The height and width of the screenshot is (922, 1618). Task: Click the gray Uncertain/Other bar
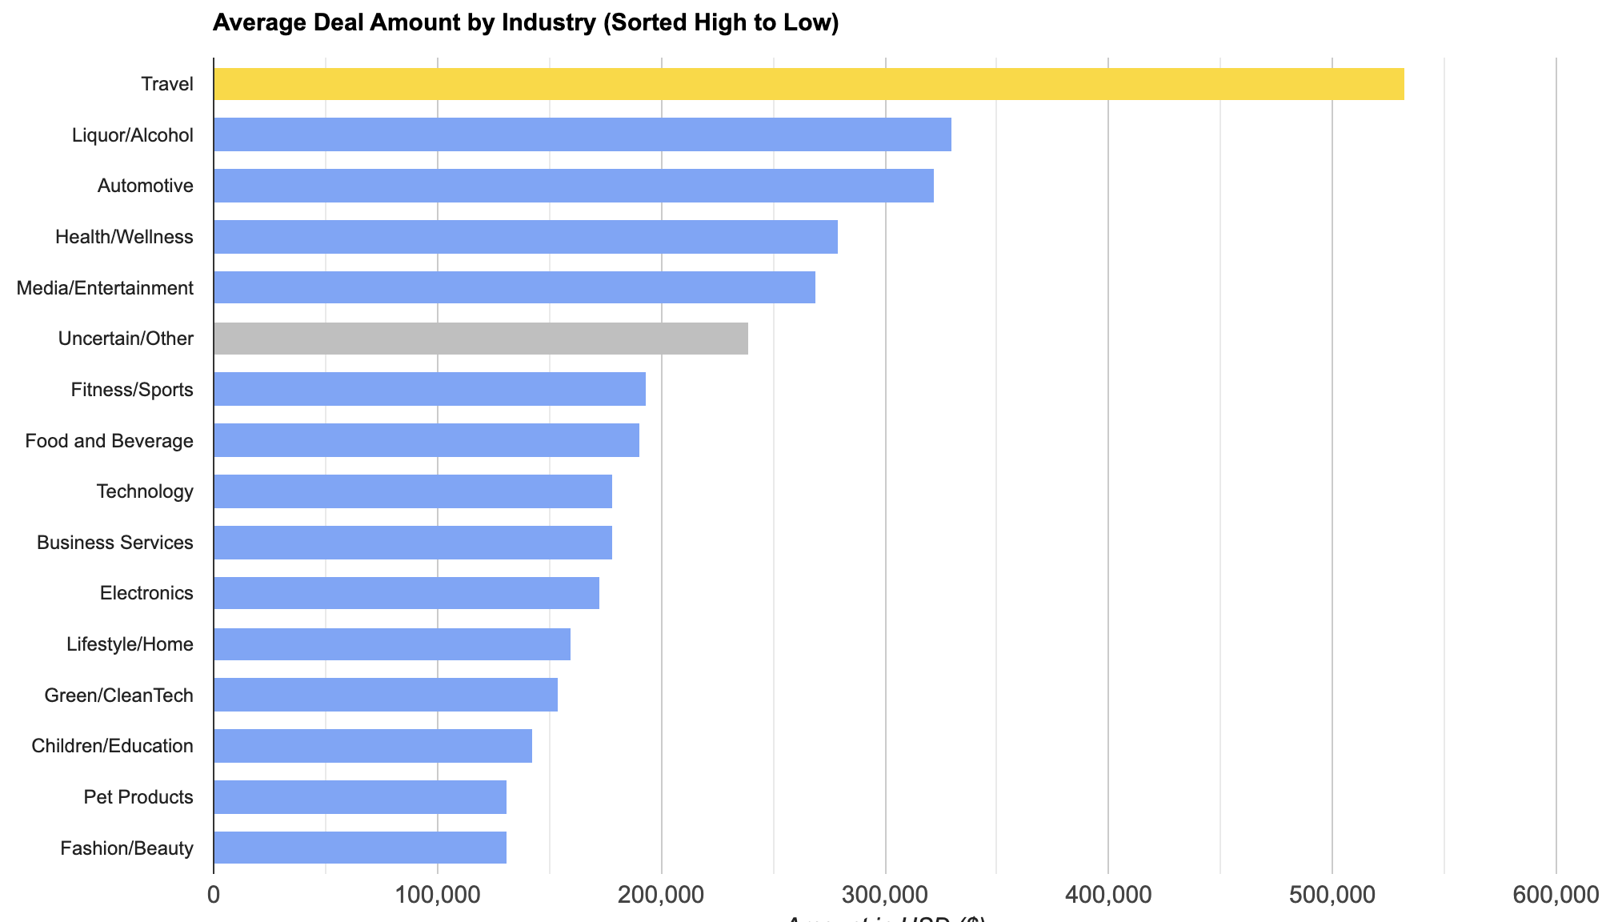click(x=480, y=339)
